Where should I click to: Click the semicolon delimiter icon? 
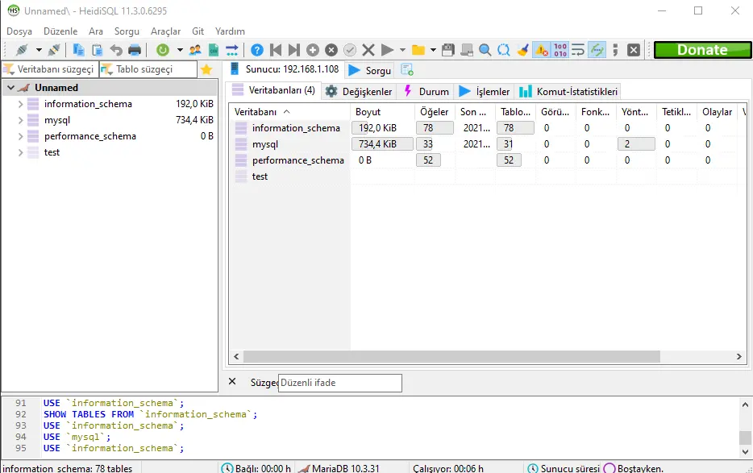[x=615, y=49]
